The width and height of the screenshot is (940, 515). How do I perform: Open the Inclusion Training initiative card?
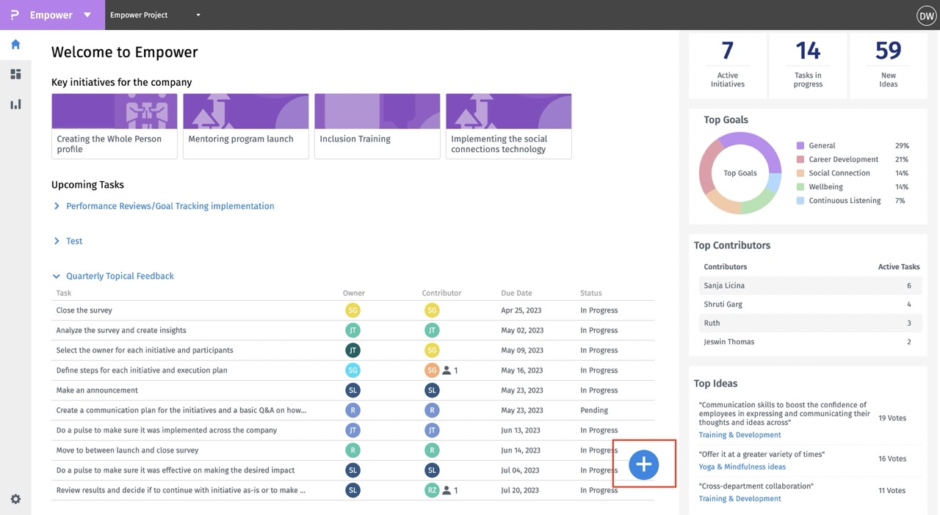tap(377, 125)
